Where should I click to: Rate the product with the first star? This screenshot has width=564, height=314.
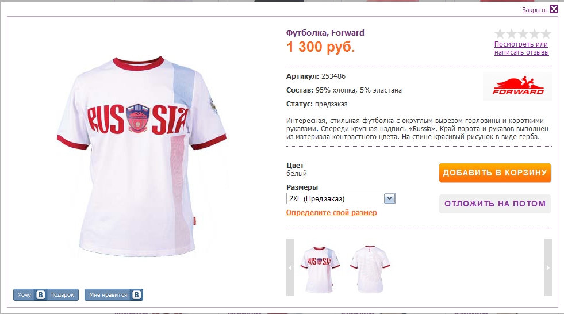500,34
